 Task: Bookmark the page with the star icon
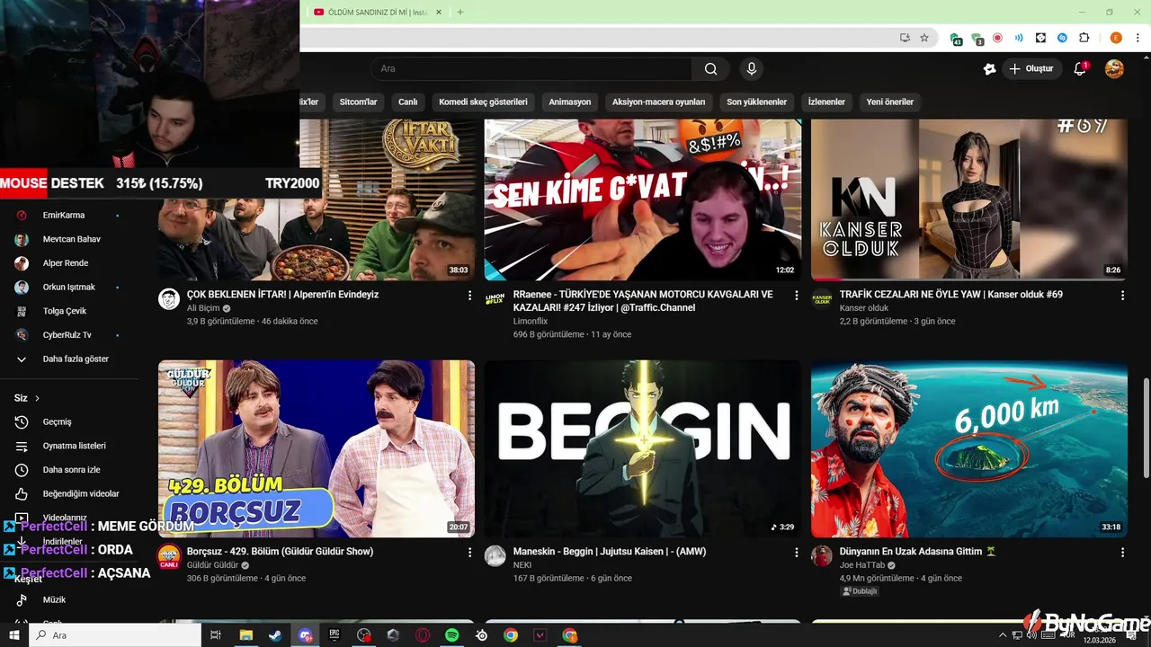924,38
